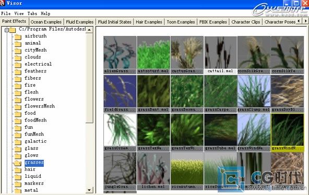Screen dimensions: 309x195
Task: Select the feathers folder
Action: pos(35,71)
